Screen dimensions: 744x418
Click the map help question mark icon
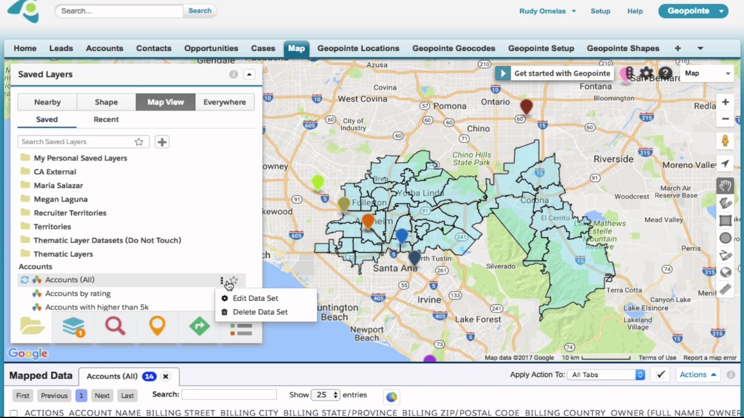pyautogui.click(x=665, y=74)
